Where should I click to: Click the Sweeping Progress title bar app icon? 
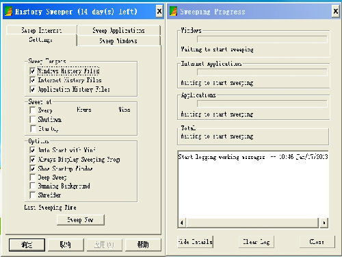pyautogui.click(x=173, y=11)
